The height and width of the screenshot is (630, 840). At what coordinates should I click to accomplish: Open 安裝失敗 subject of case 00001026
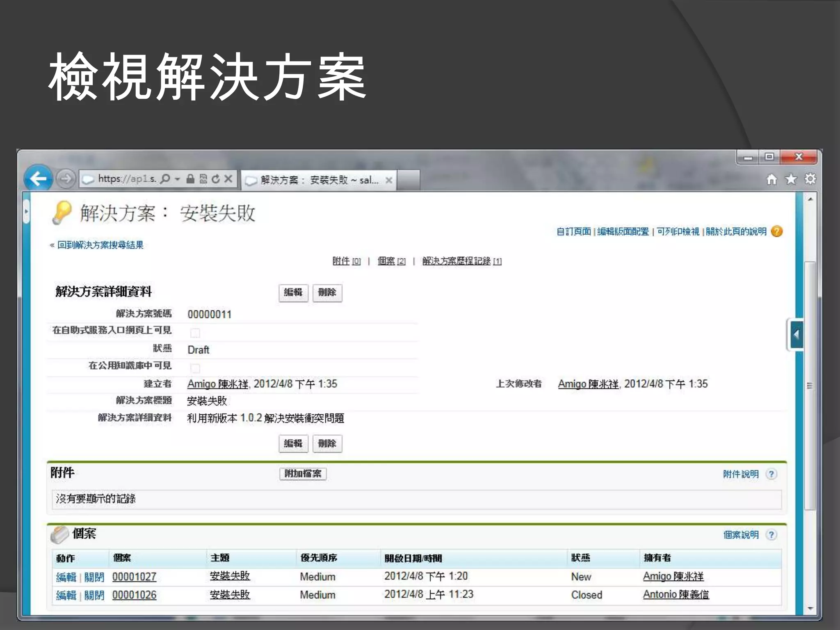coord(230,594)
